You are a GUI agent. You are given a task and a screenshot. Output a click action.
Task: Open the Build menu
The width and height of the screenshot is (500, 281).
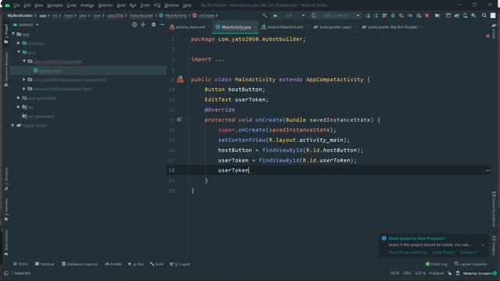click(x=121, y=5)
